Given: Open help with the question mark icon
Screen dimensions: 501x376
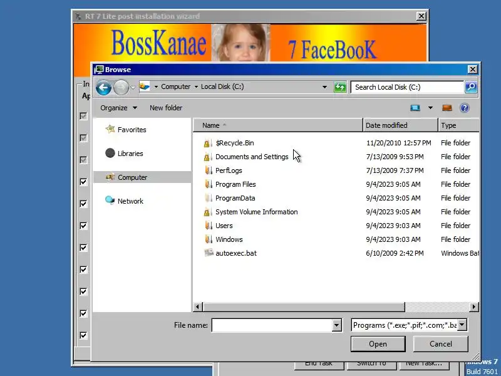Looking at the screenshot, I should [x=465, y=108].
